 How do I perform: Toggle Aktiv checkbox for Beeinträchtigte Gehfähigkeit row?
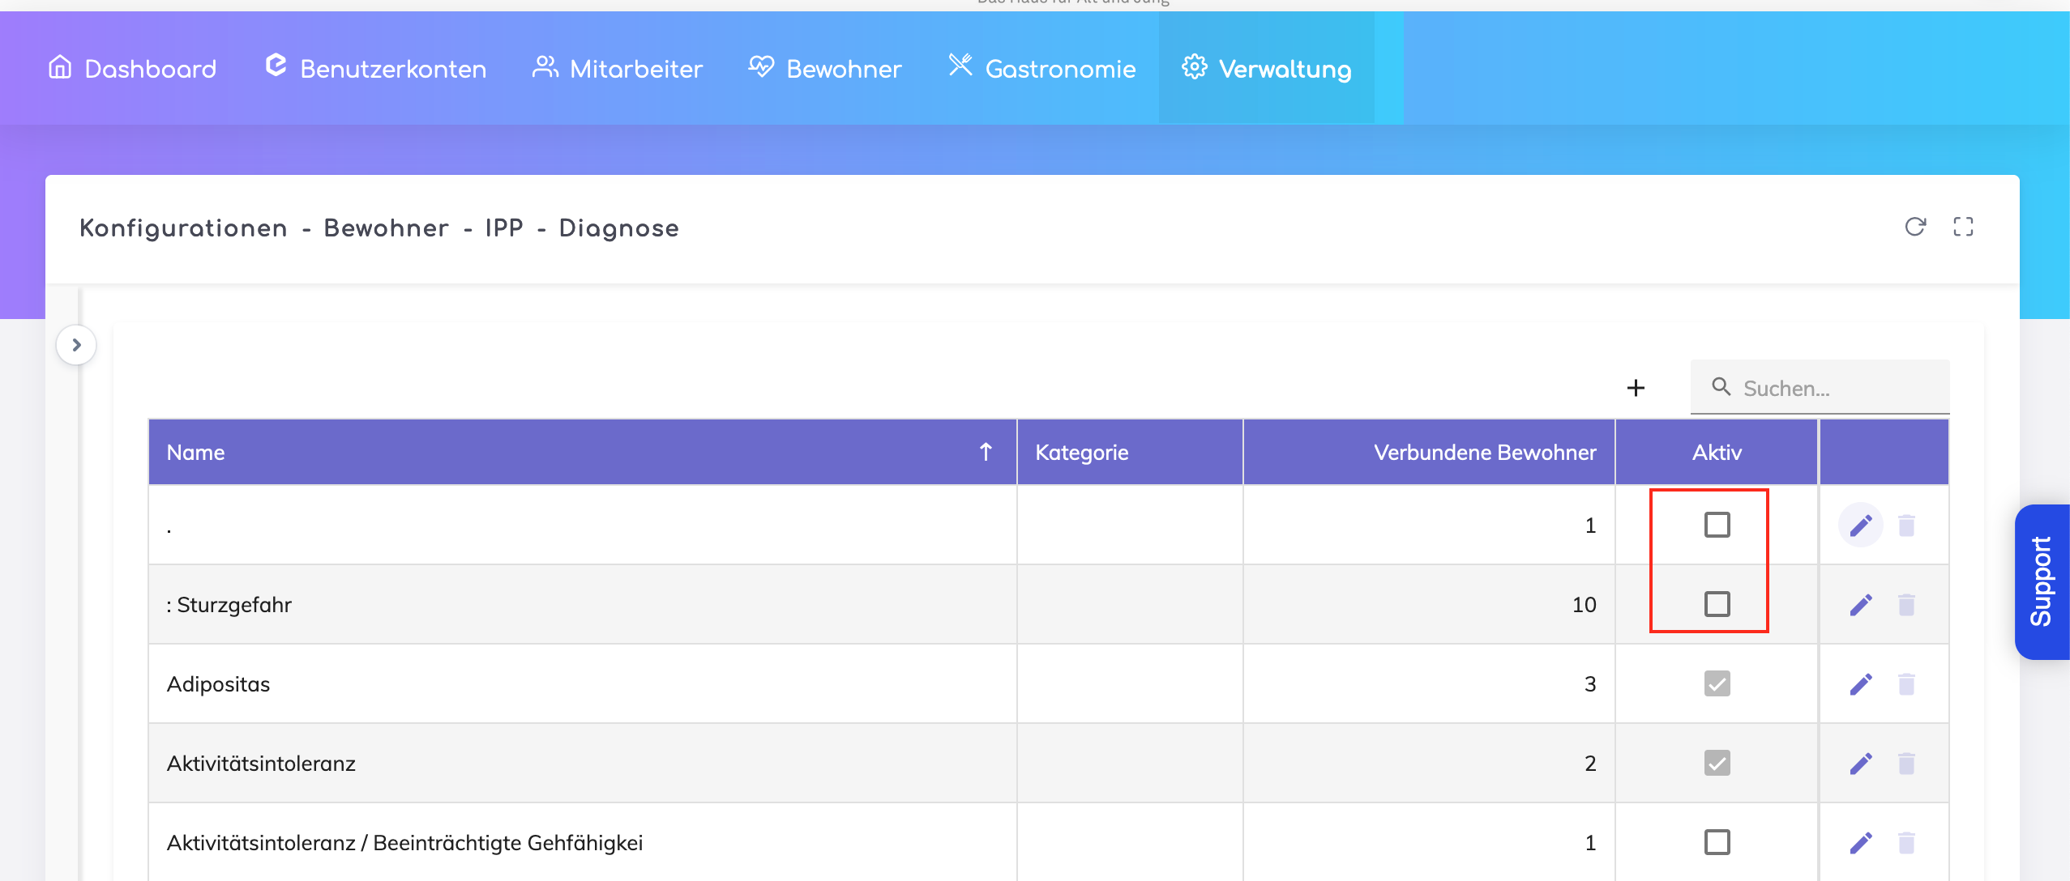(x=1717, y=842)
